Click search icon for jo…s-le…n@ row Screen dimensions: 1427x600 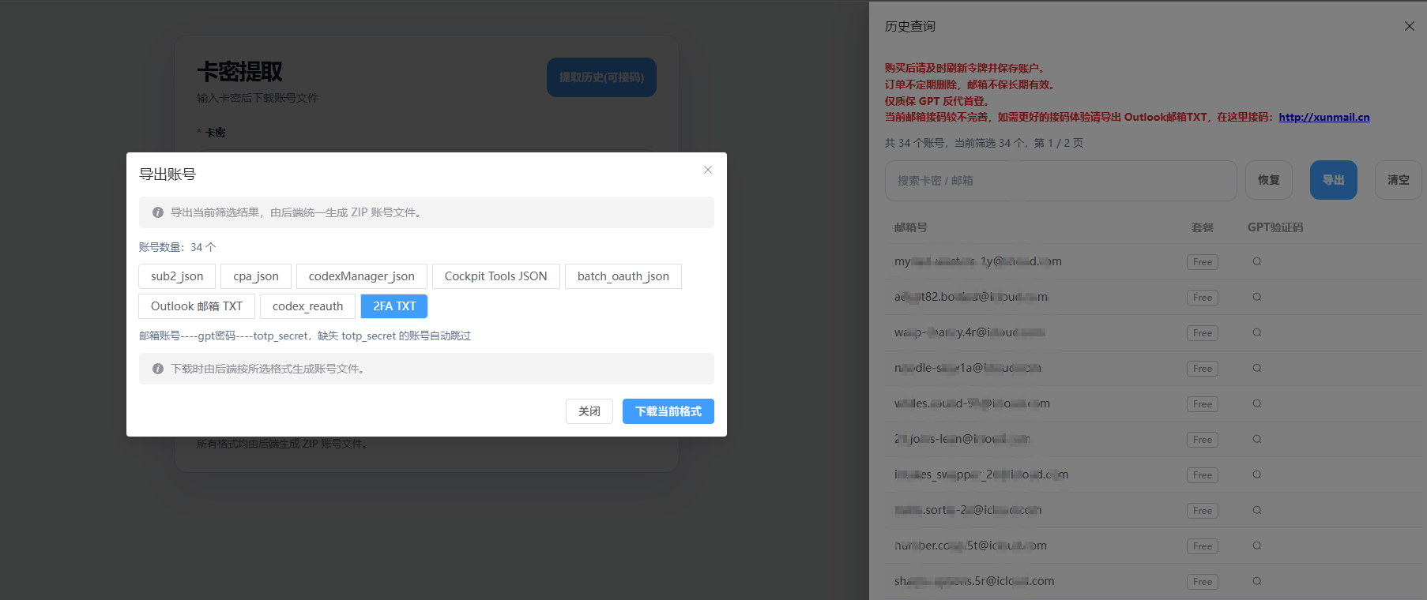tap(1257, 439)
